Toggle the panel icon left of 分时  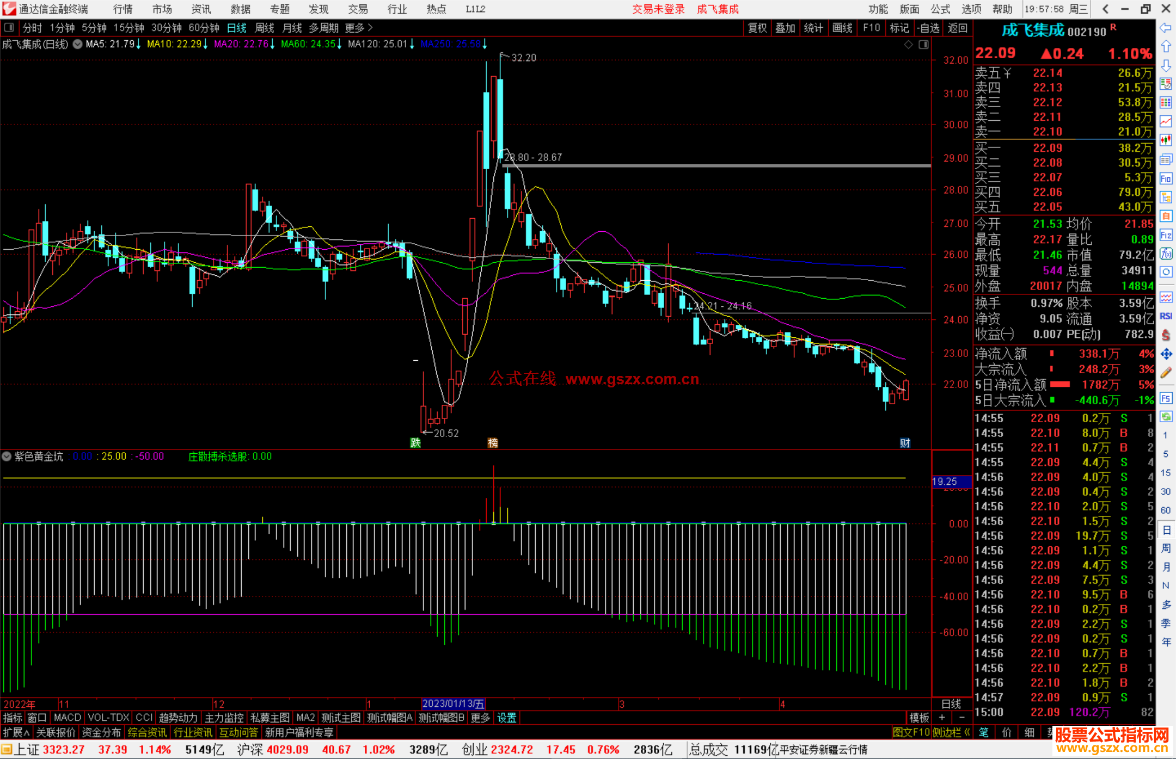(x=9, y=27)
